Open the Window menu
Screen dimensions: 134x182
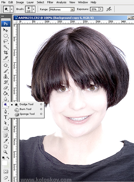pyautogui.click(x=83, y=2)
